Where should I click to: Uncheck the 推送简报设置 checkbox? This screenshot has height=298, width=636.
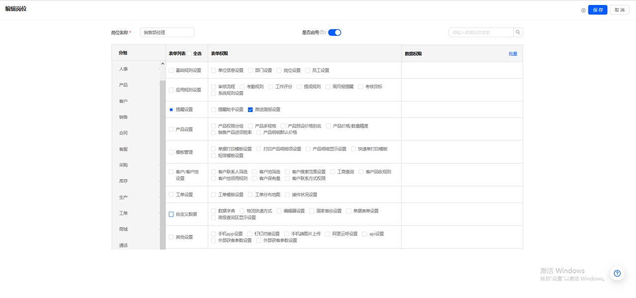pos(250,110)
